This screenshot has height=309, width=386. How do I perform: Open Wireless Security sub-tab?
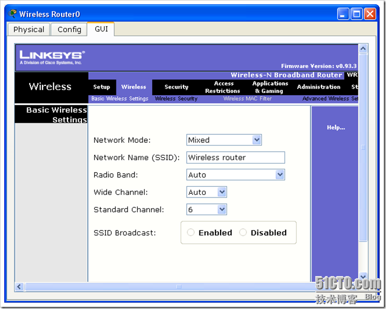point(176,99)
